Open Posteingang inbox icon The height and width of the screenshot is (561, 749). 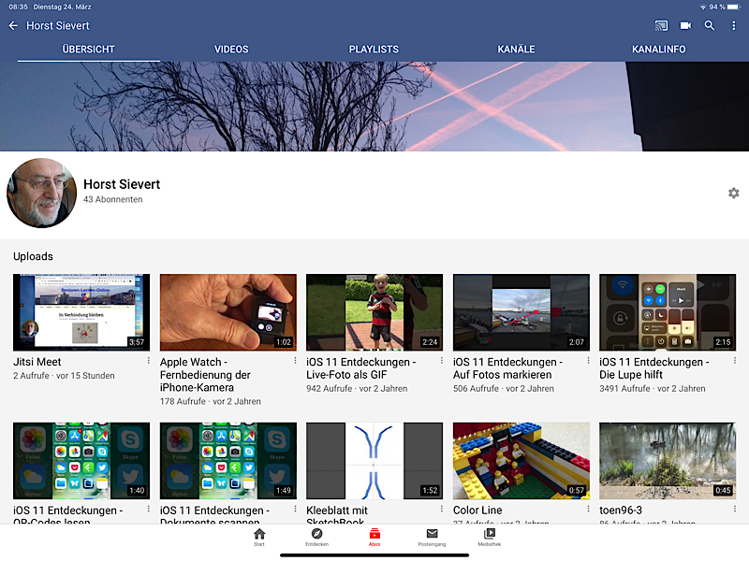[432, 536]
